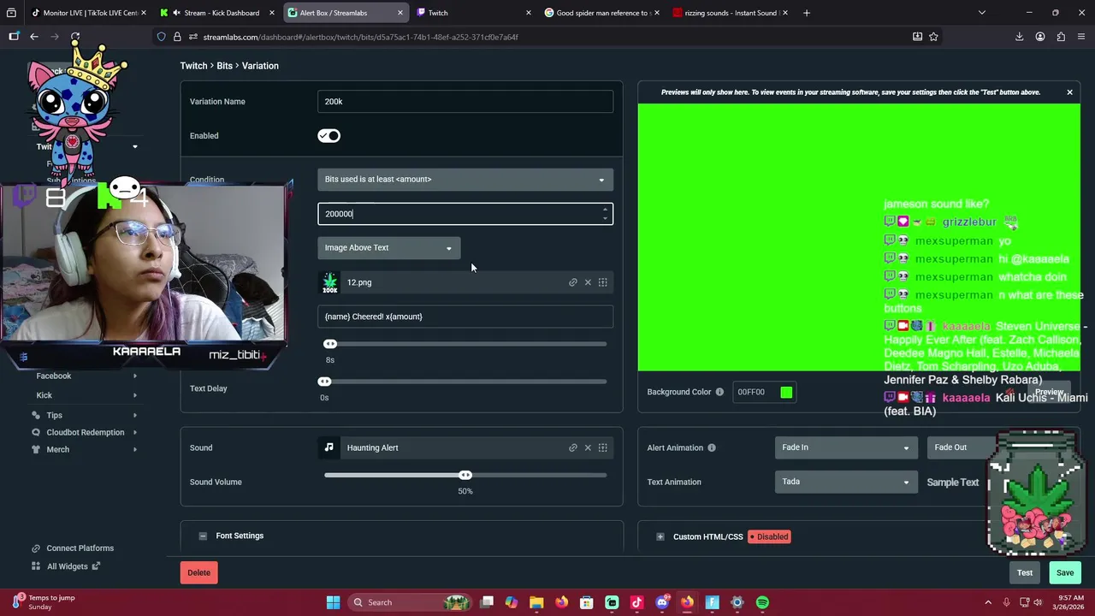Open All Widgets link in sidebar
The image size is (1095, 616).
click(67, 566)
